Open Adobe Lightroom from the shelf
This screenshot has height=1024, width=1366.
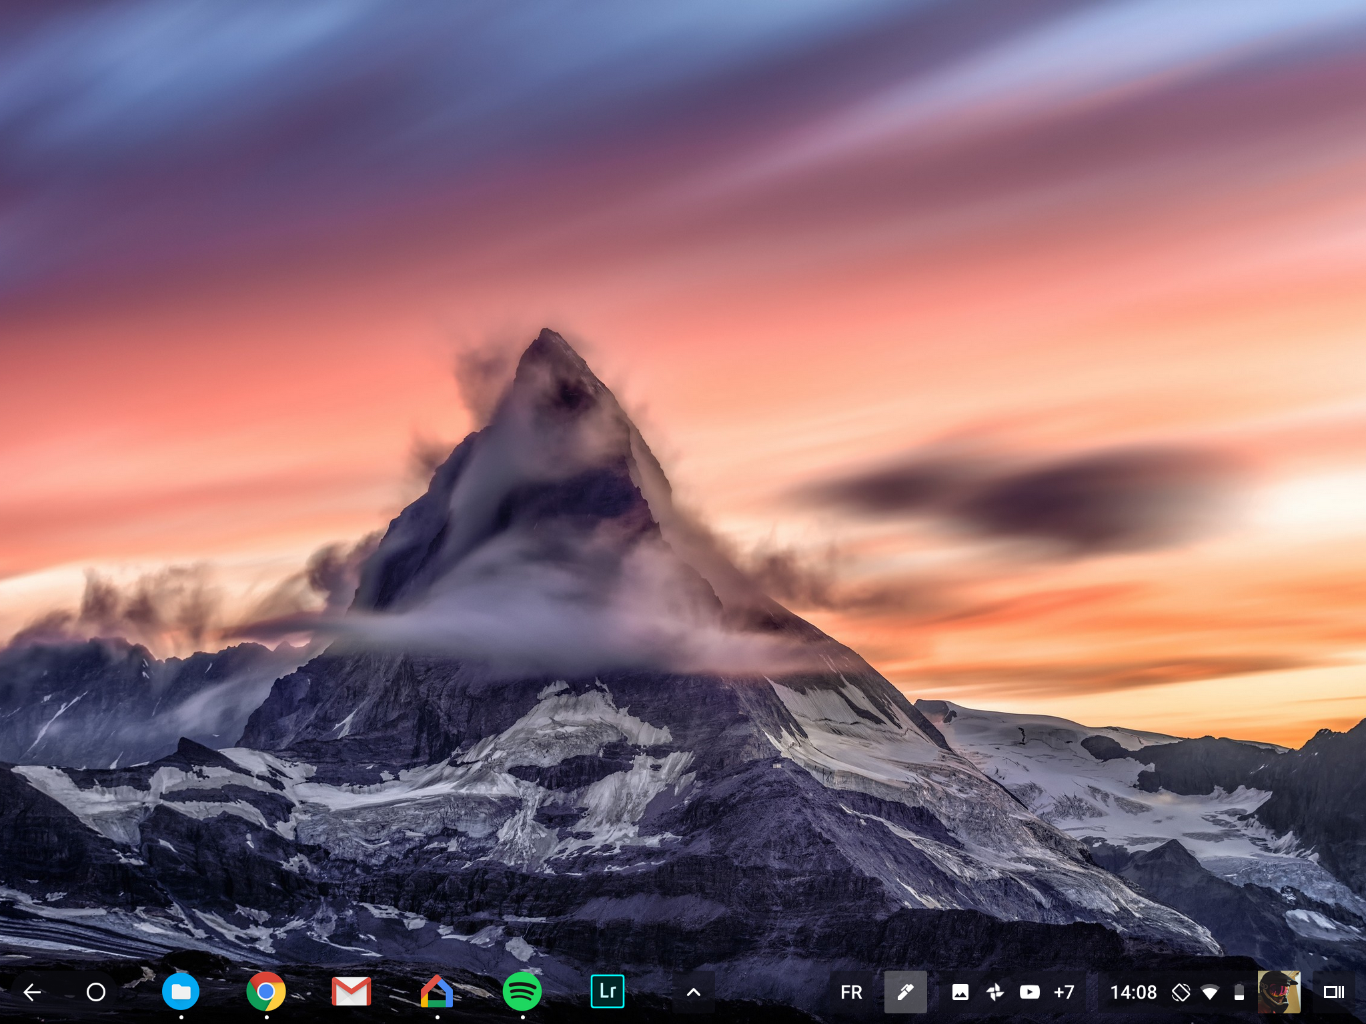[x=608, y=991]
